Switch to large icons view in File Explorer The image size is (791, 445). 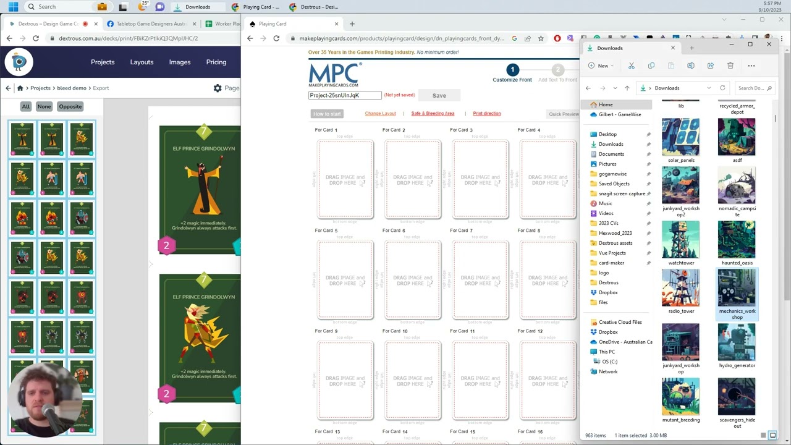[x=772, y=436]
